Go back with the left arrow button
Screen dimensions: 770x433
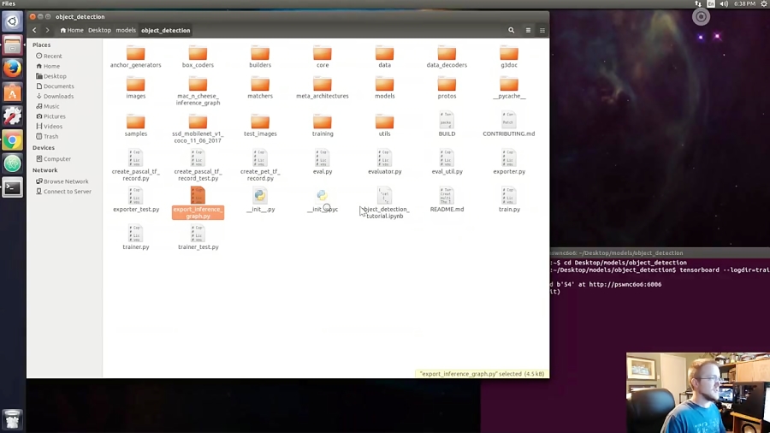[x=34, y=30]
